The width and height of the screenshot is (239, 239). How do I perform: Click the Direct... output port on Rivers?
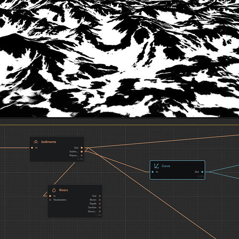pyautogui.click(x=100, y=211)
